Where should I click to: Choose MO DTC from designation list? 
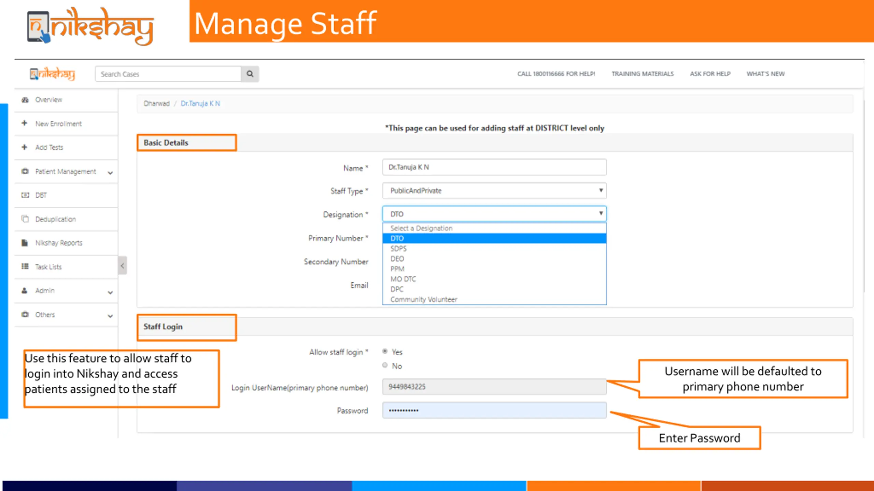(x=494, y=279)
